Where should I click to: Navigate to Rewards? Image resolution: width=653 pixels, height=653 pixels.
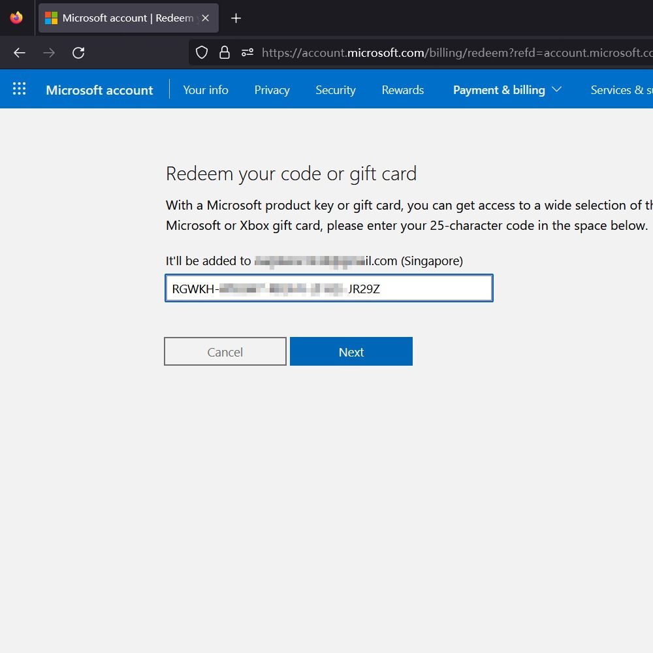(x=403, y=90)
